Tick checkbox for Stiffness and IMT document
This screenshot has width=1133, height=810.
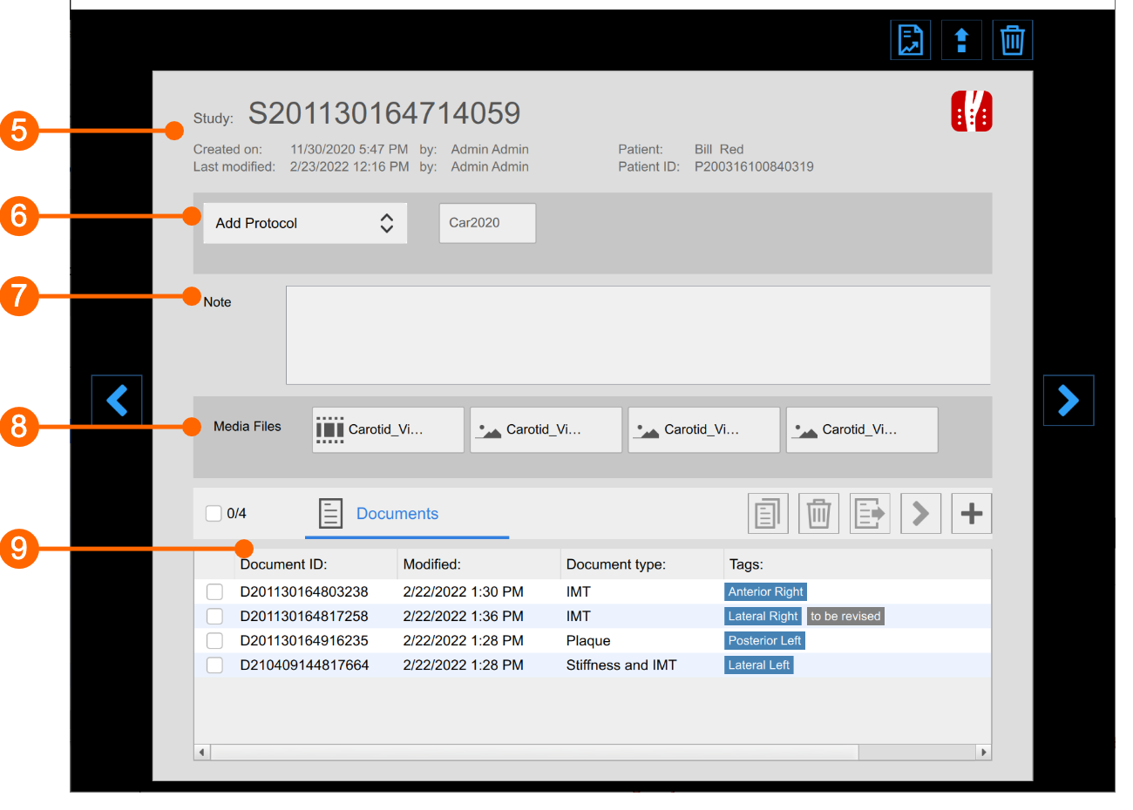pyautogui.click(x=214, y=665)
